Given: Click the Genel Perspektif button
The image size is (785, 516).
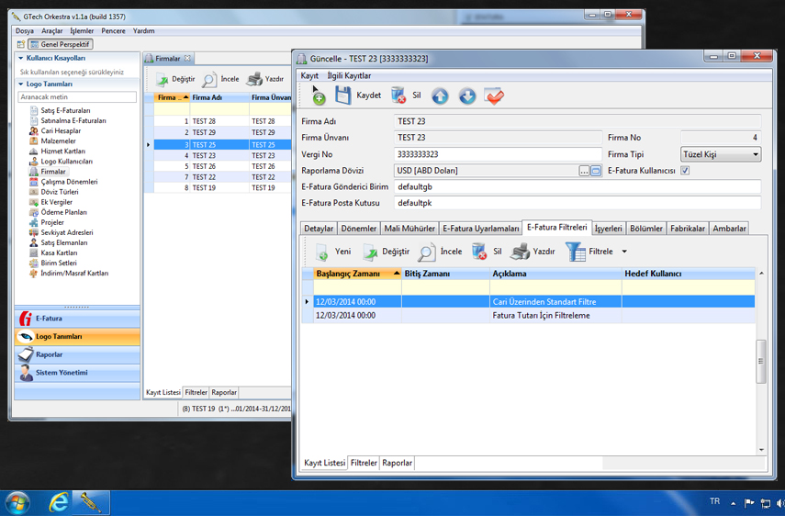Looking at the screenshot, I should [60, 44].
